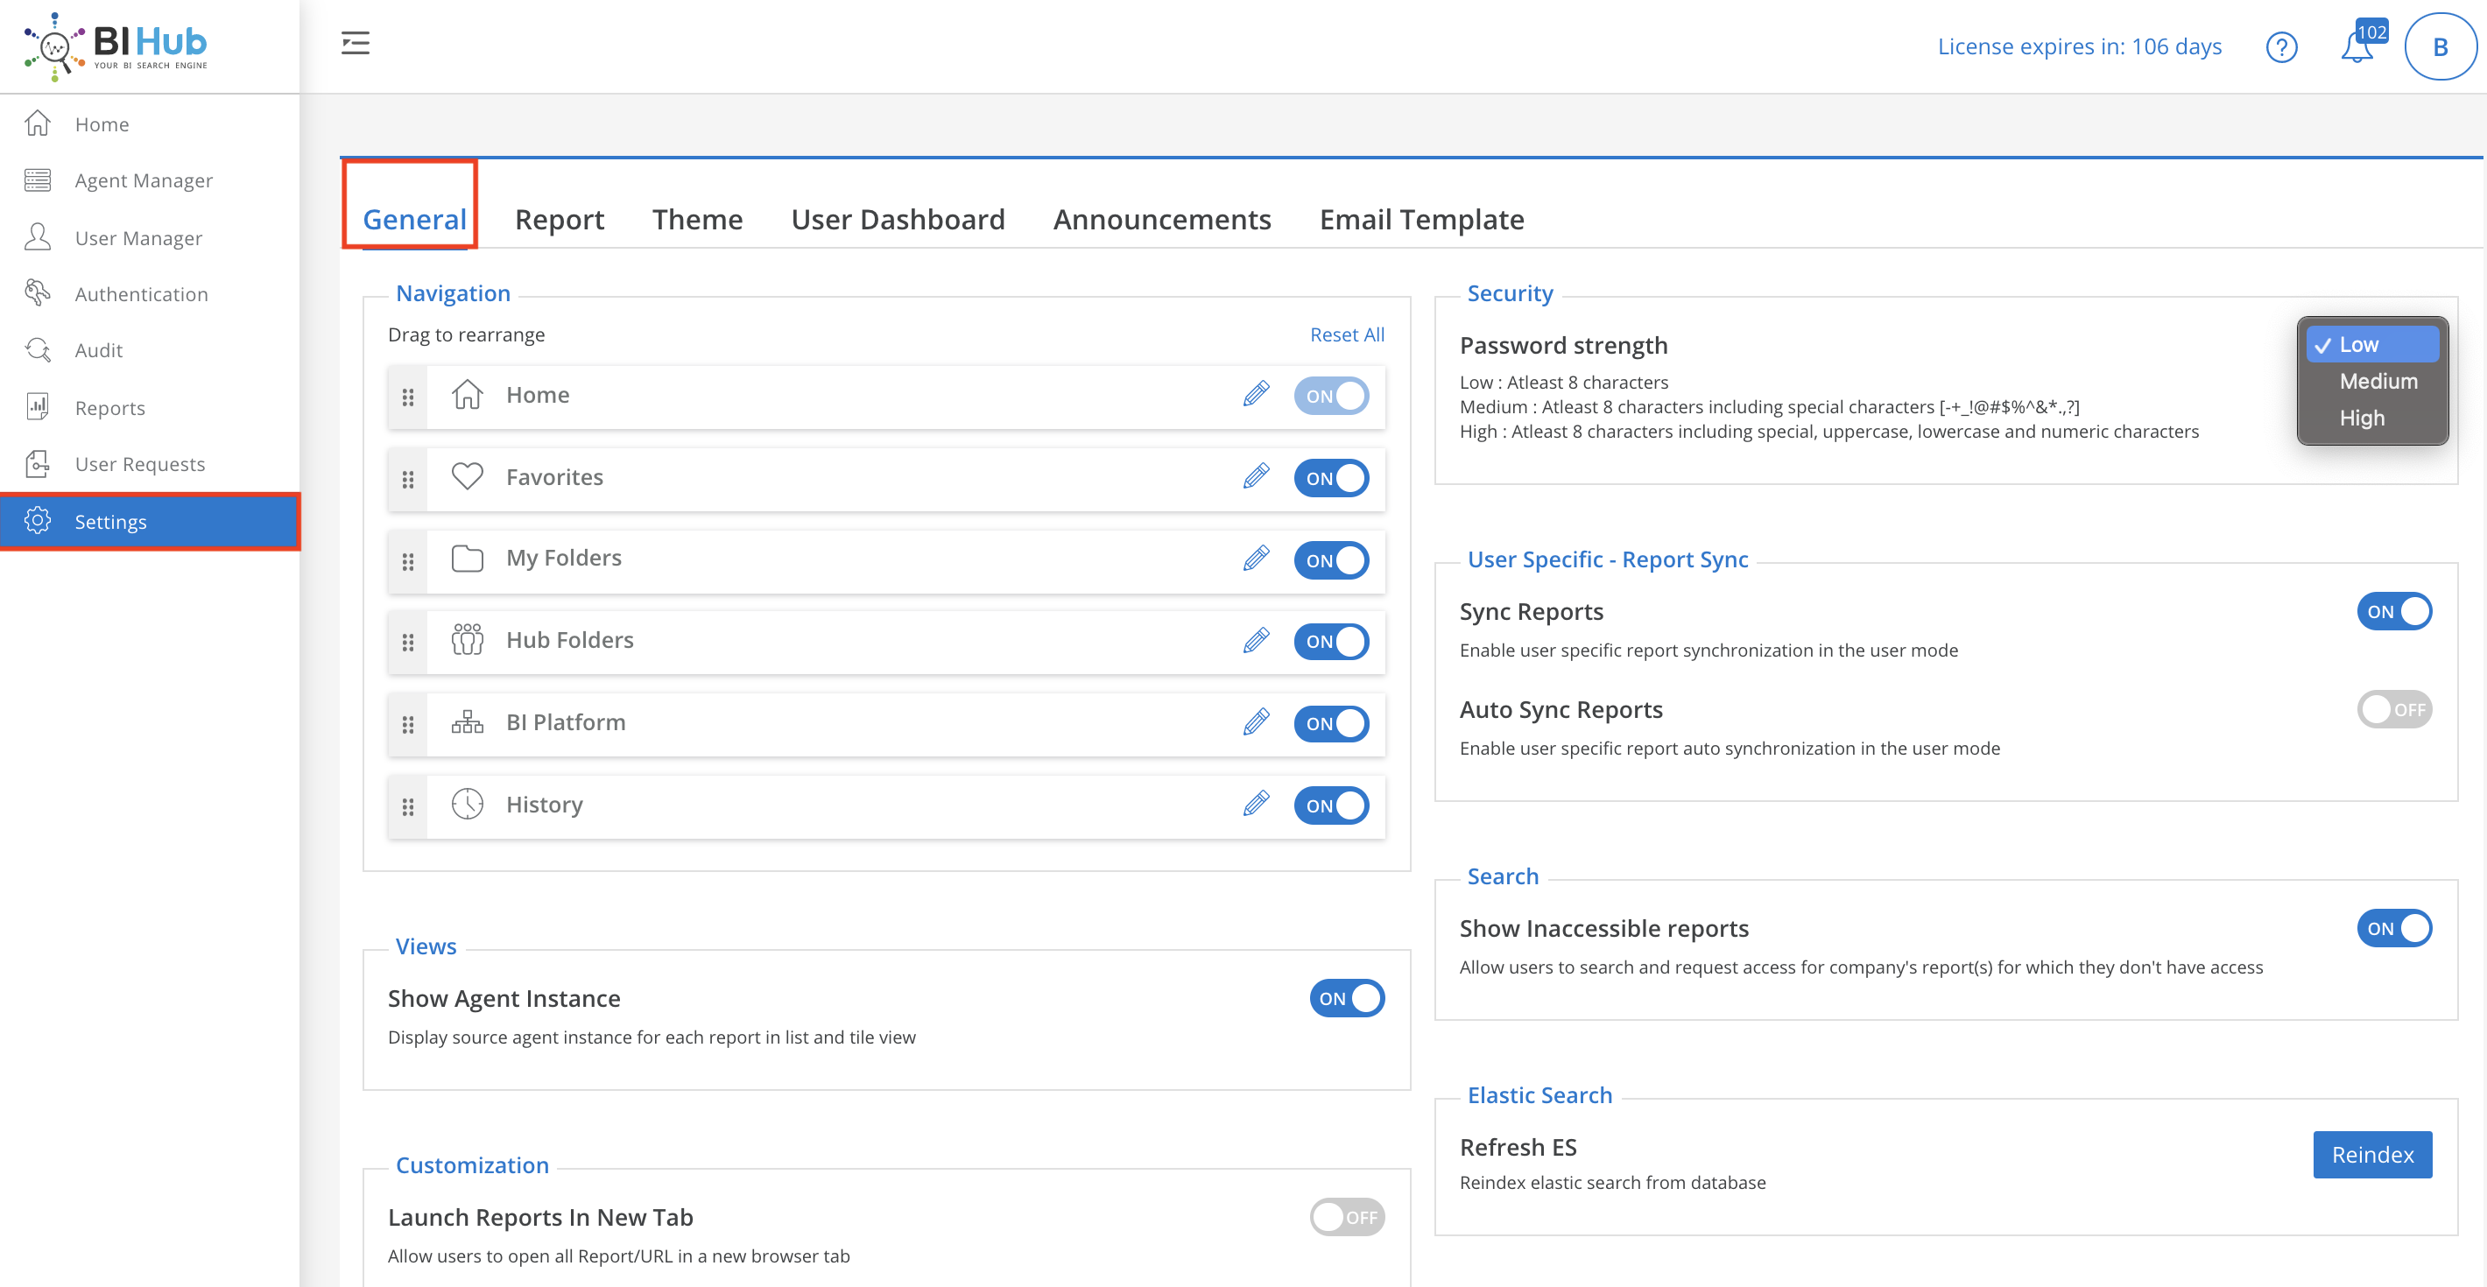
Task: Click the User Manager sidebar icon
Action: (39, 236)
